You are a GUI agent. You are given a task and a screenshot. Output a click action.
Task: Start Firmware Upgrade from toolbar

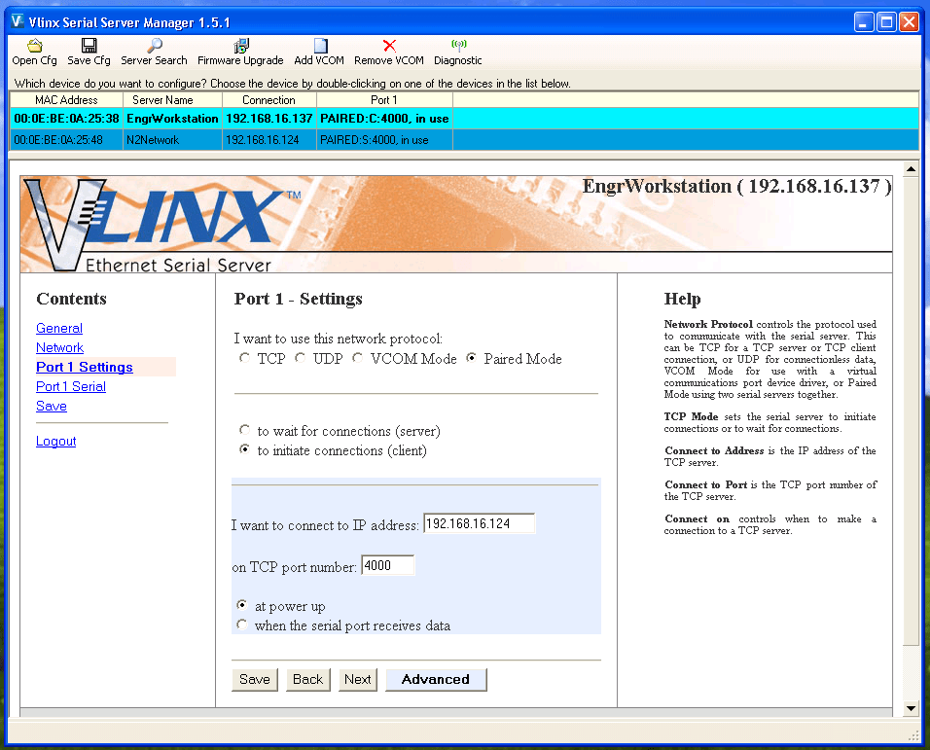(240, 53)
